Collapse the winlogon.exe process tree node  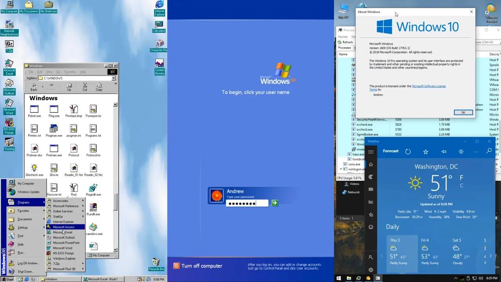pyautogui.click(x=341, y=169)
